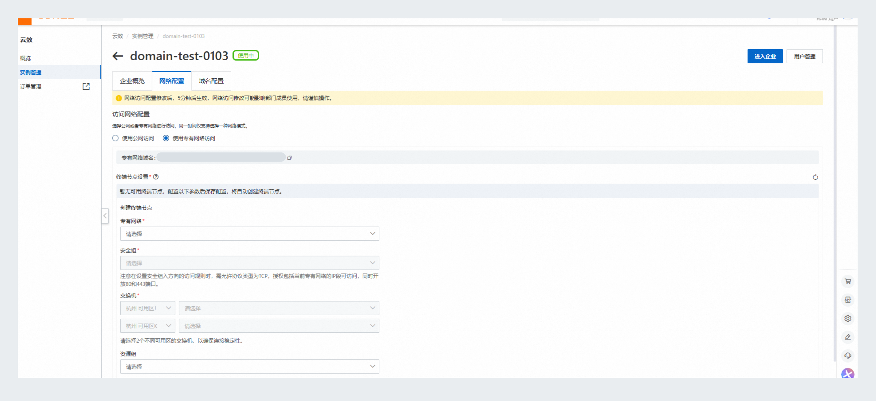Copy the 专有网络域名 value
The image size is (876, 401).
coord(290,158)
